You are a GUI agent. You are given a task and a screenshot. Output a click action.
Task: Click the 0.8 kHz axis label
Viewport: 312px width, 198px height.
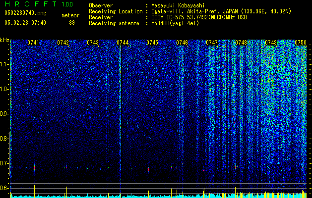coord(4,139)
